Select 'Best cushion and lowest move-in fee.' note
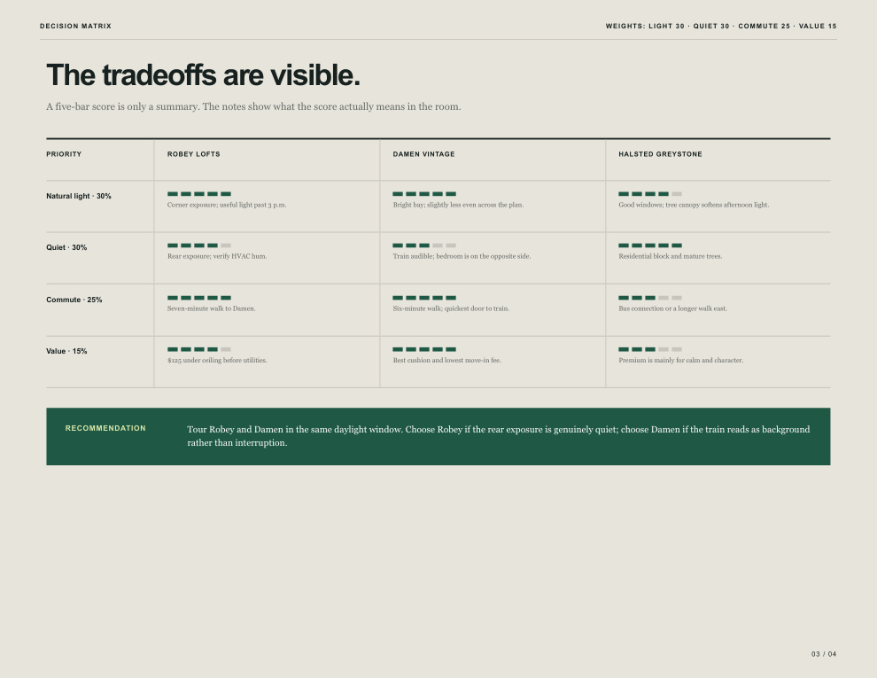 [446, 360]
